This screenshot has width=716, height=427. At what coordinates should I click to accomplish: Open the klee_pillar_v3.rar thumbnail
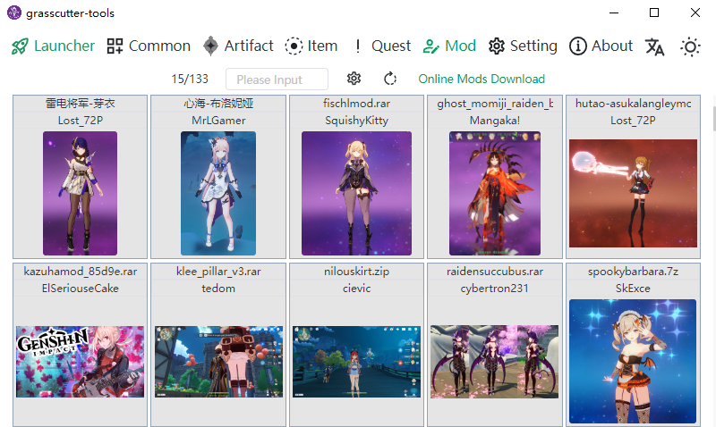click(x=218, y=362)
